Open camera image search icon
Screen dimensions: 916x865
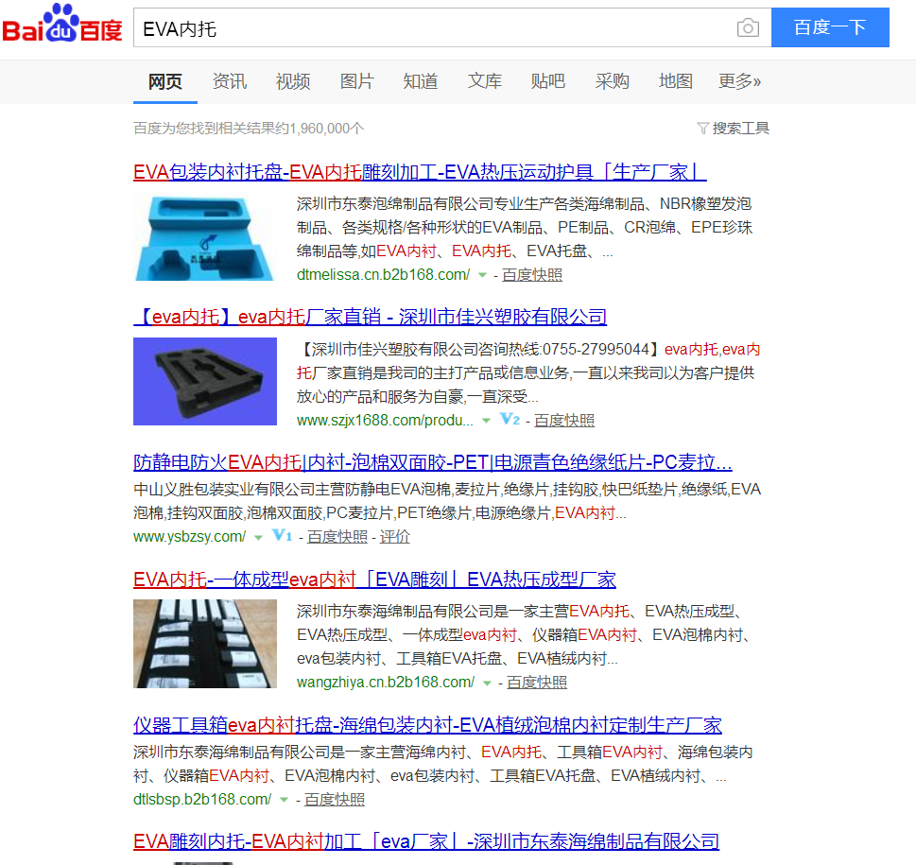[748, 27]
